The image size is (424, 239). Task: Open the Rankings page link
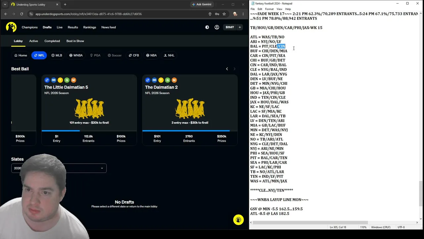point(90,27)
